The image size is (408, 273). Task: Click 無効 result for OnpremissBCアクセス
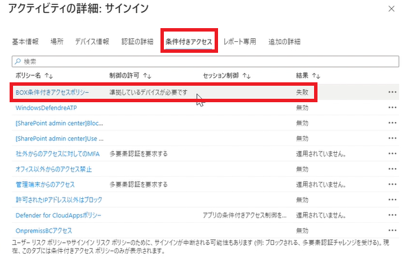[x=302, y=230]
